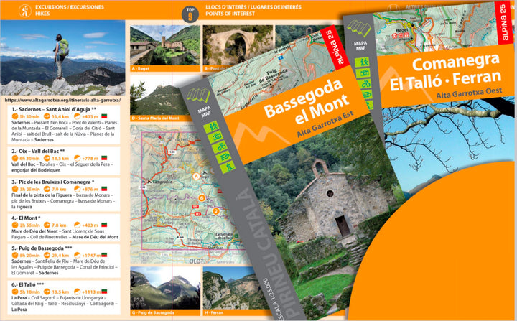
Task: Click the 'Comanegra El Talló · Ferran' title
Action: click(x=445, y=73)
